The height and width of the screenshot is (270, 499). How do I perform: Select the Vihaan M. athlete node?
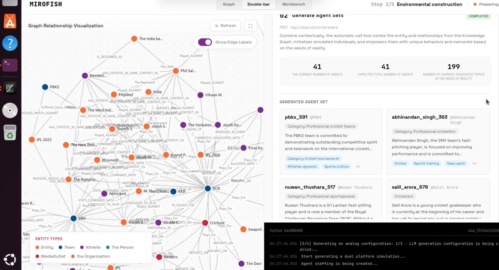tap(200, 95)
